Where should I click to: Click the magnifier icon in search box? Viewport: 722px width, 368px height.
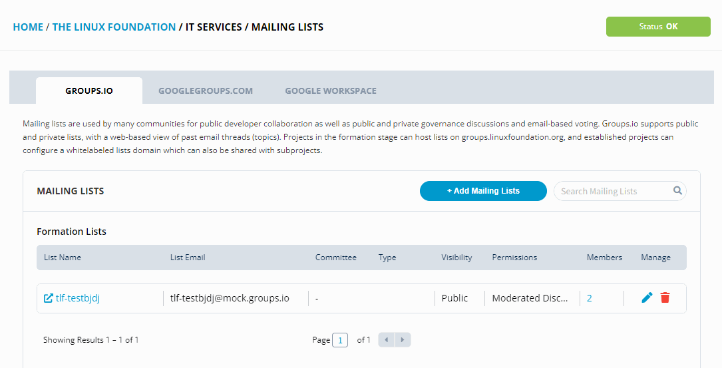point(677,190)
